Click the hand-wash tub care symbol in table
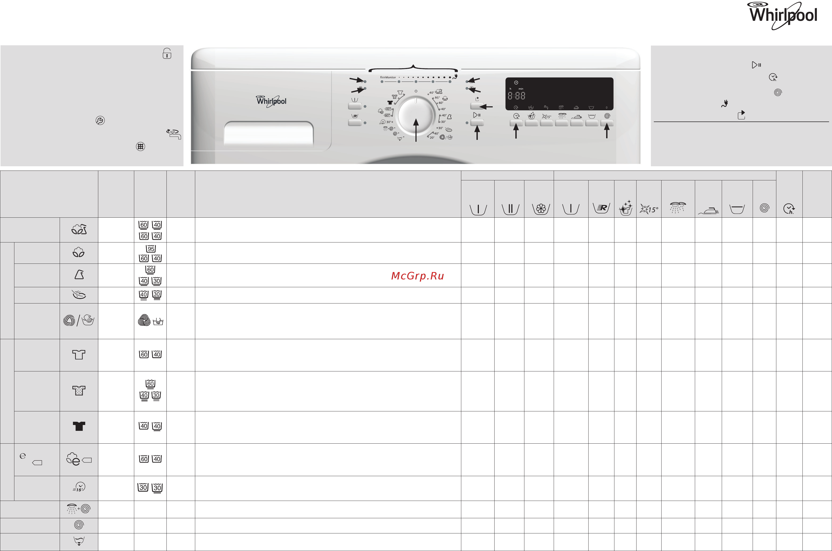This screenshot has width=832, height=551. [158, 321]
